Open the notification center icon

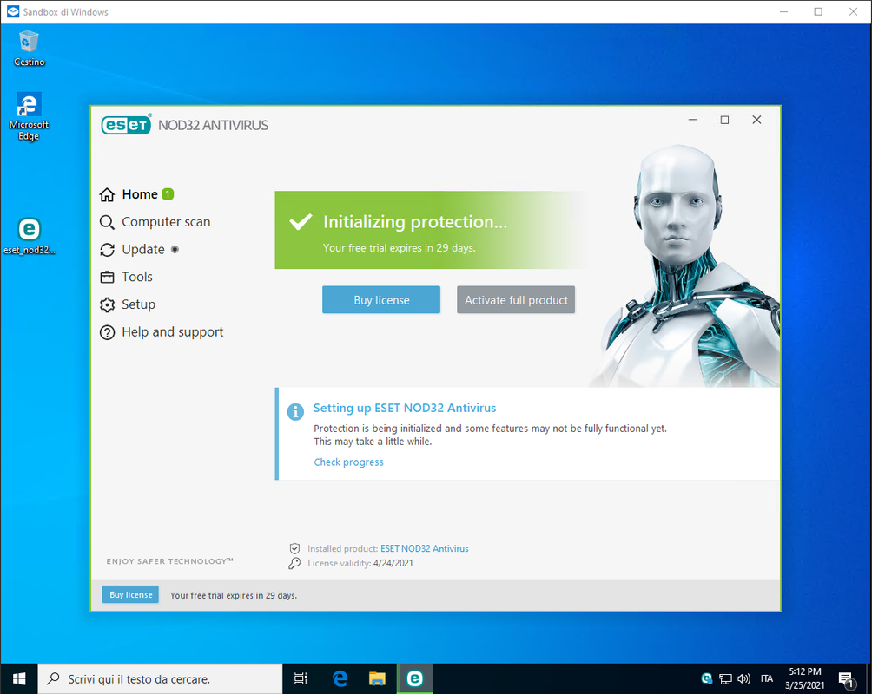[x=847, y=678]
